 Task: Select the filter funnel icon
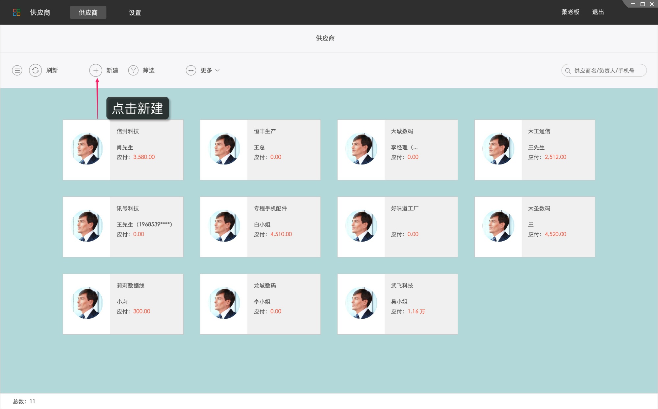coord(133,70)
